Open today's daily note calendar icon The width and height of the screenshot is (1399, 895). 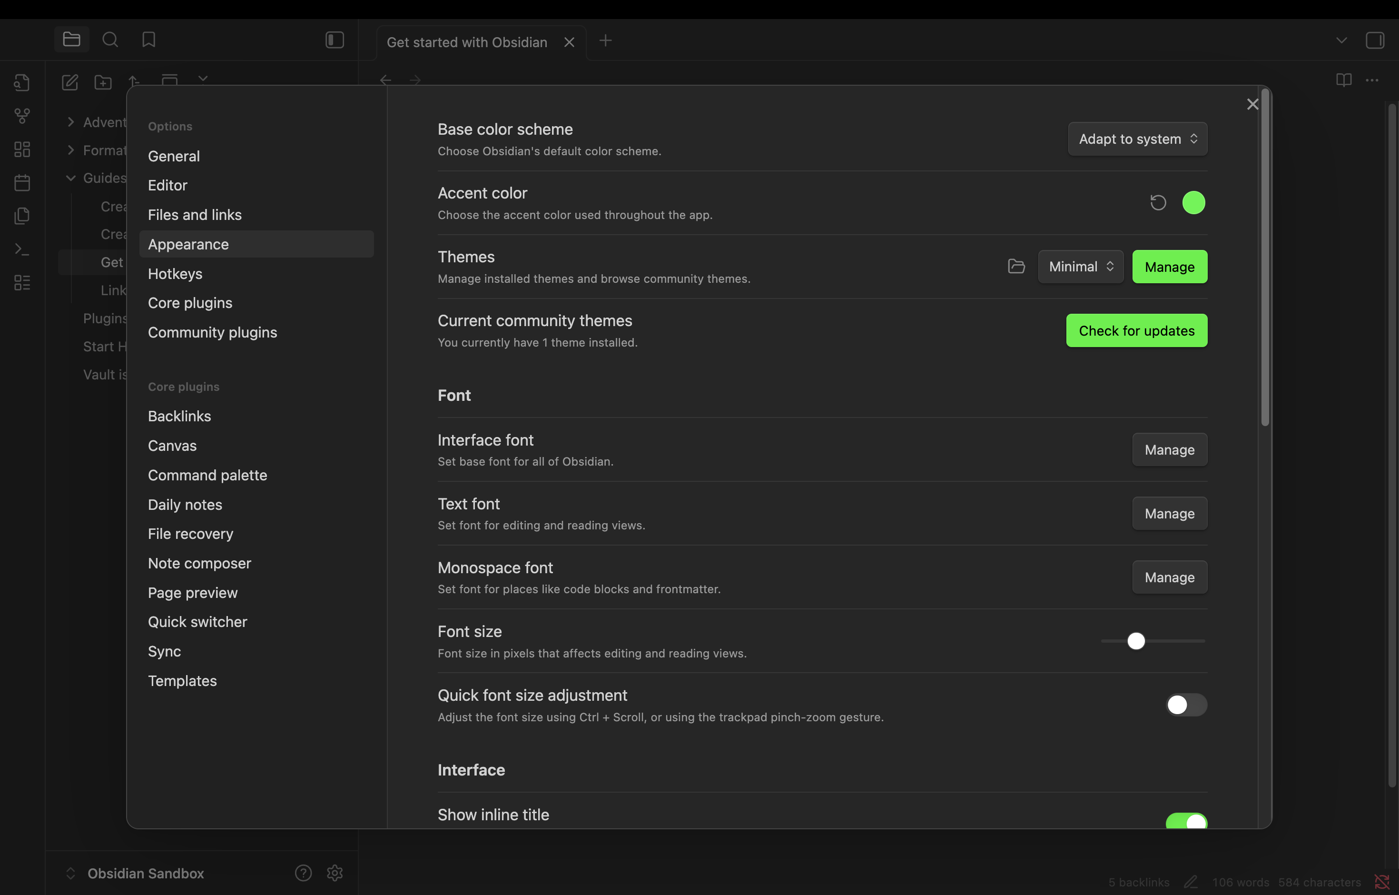22,182
